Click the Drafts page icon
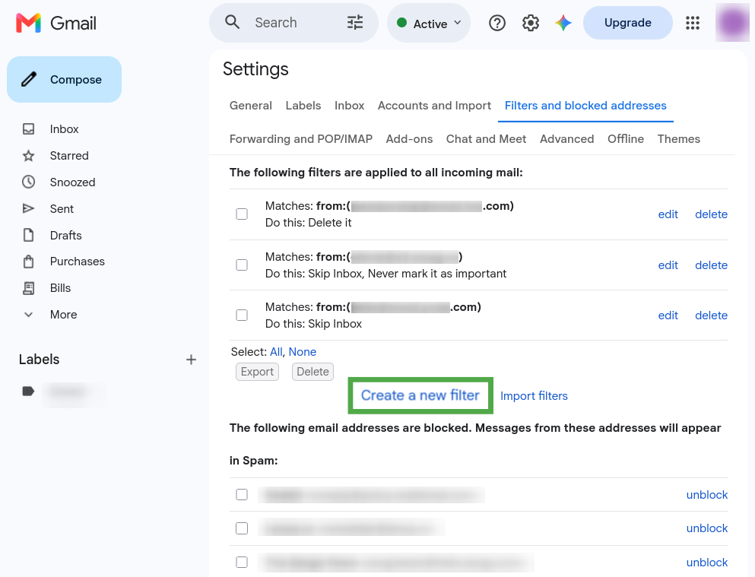The image size is (755, 577). (x=28, y=235)
